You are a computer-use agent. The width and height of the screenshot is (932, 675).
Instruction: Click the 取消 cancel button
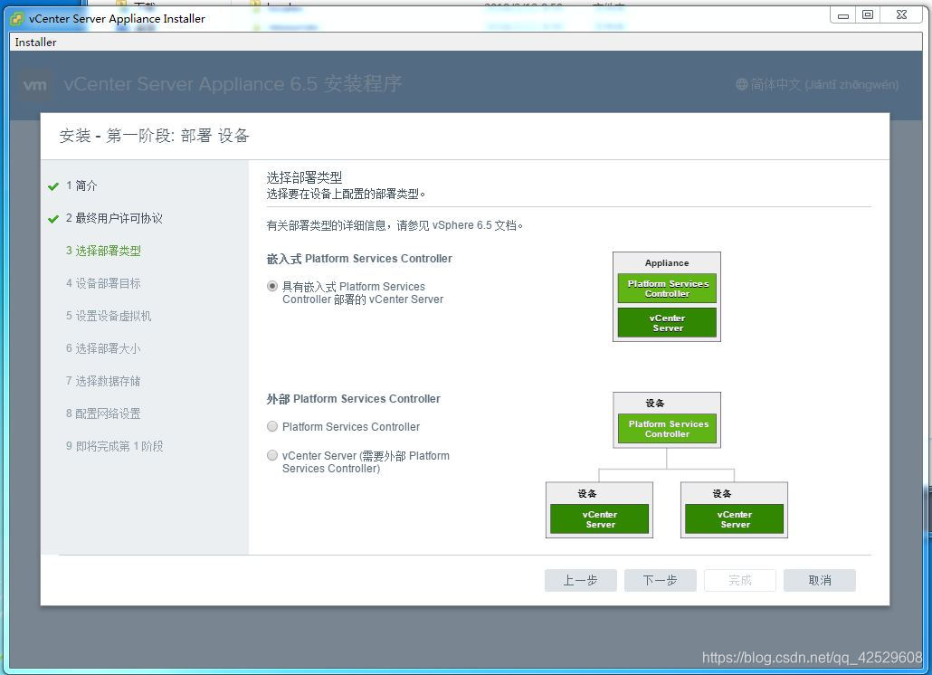click(820, 580)
